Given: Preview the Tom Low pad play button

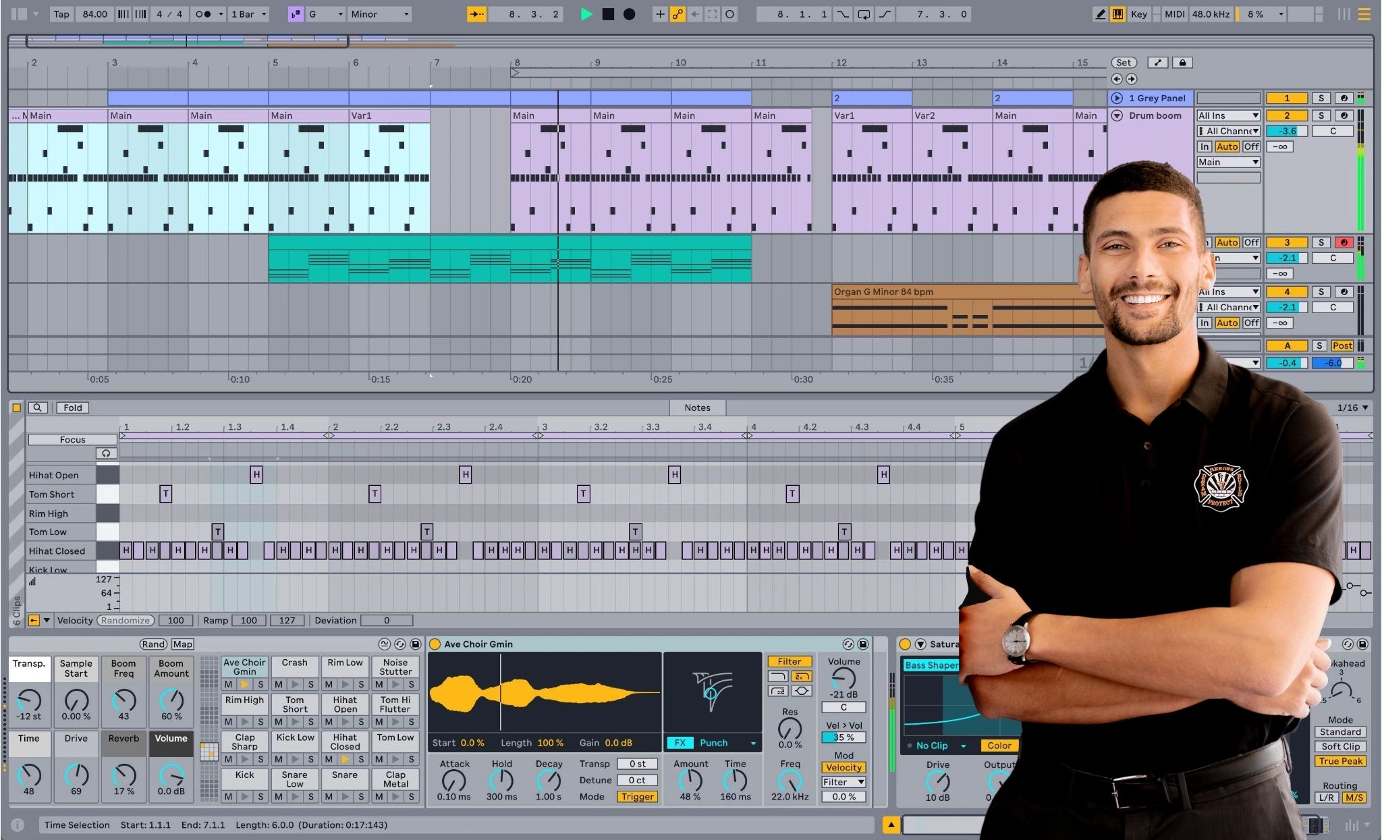Looking at the screenshot, I should [395, 759].
